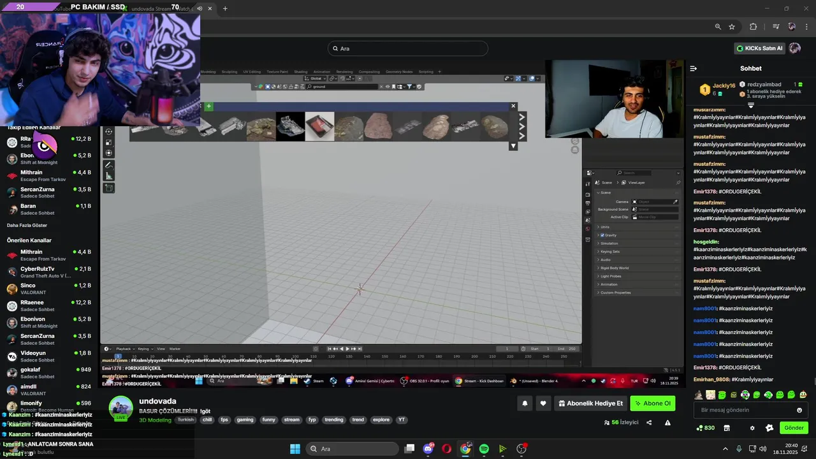The image size is (816, 459).
Task: Click the KICKs Satın Al button
Action: (759, 48)
